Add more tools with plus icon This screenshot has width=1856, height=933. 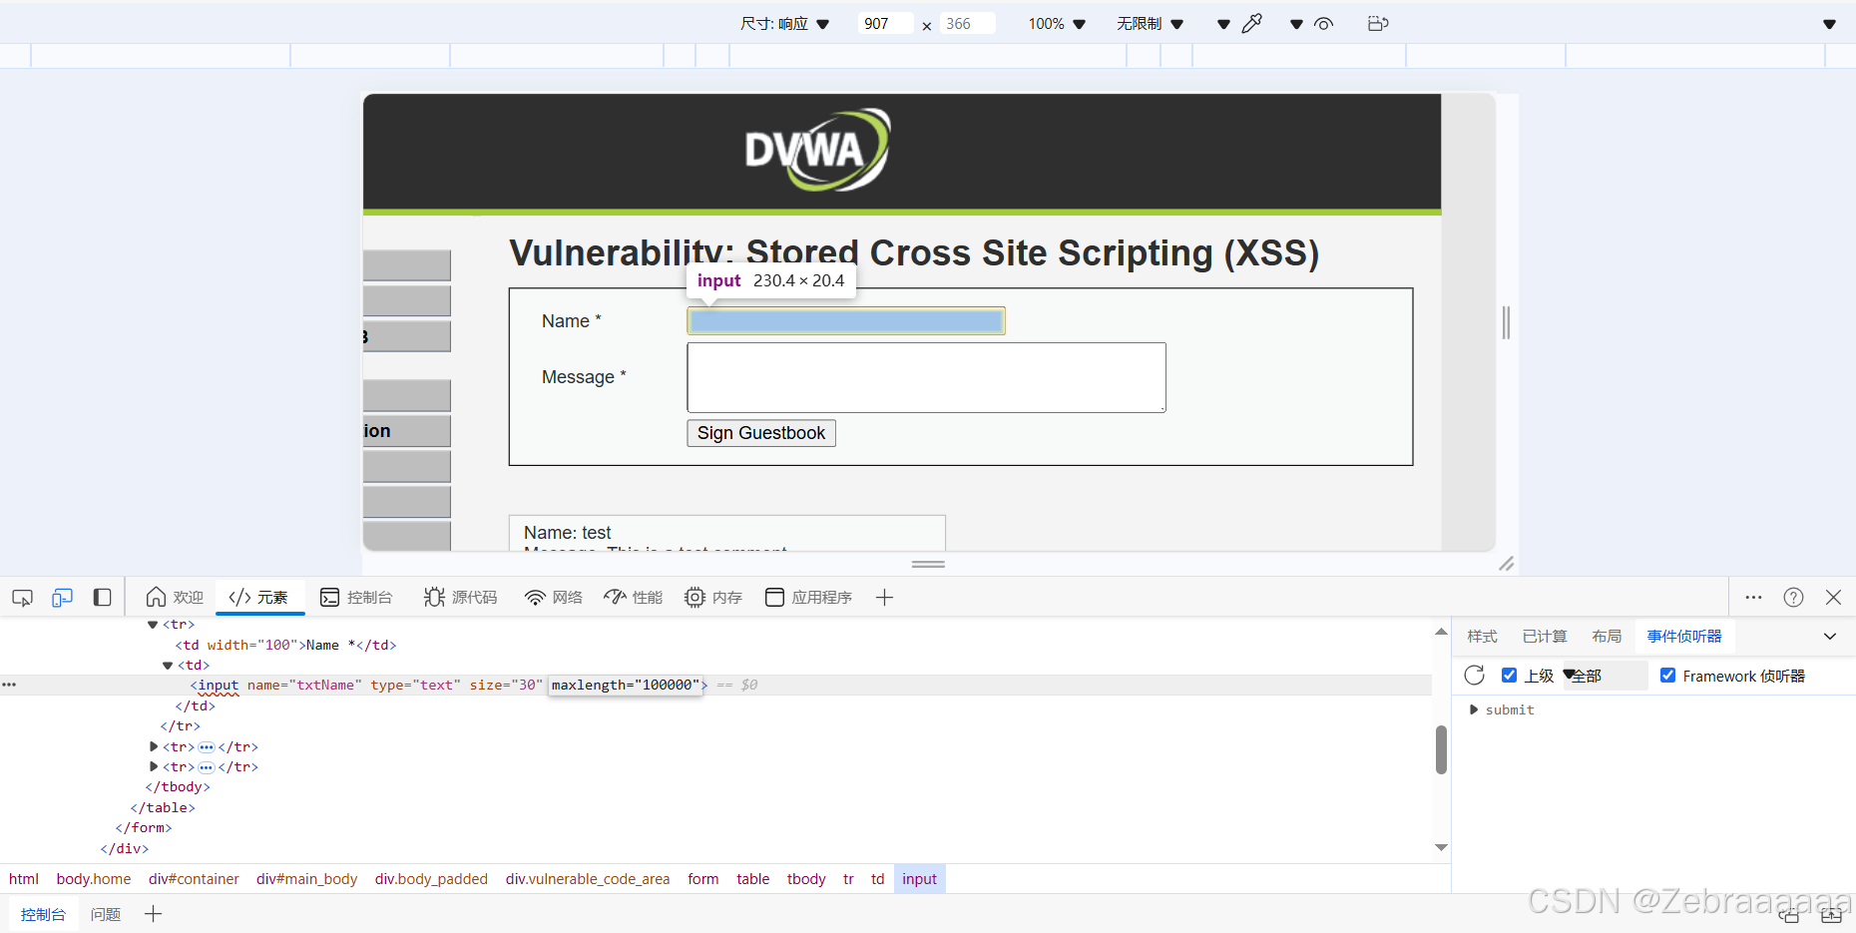click(884, 597)
